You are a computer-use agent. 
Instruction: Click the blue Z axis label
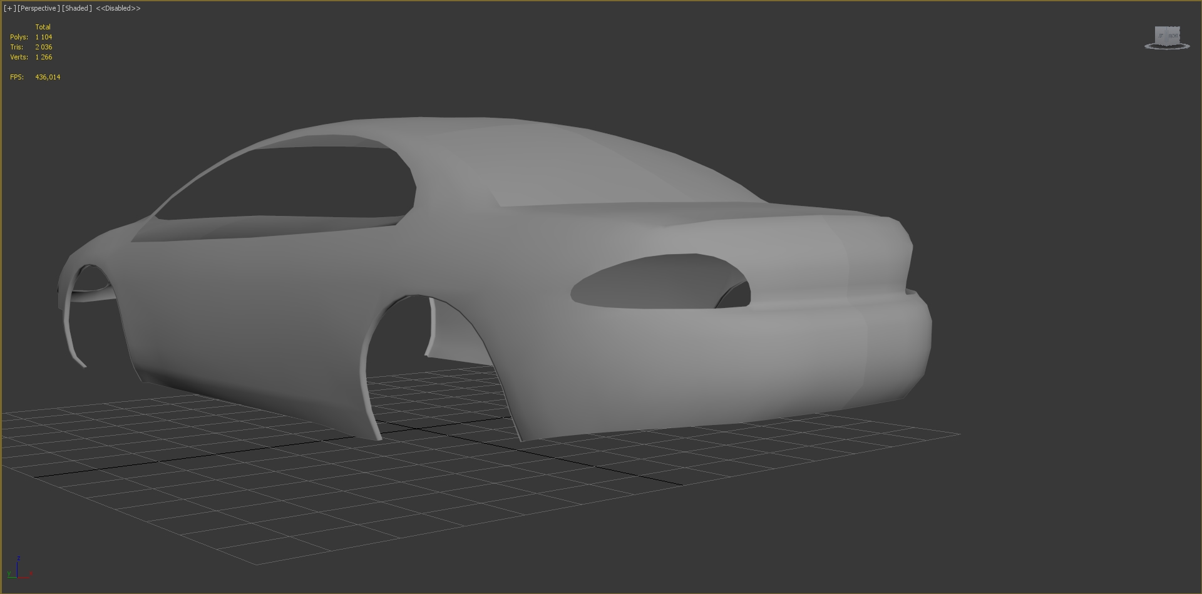coord(19,558)
